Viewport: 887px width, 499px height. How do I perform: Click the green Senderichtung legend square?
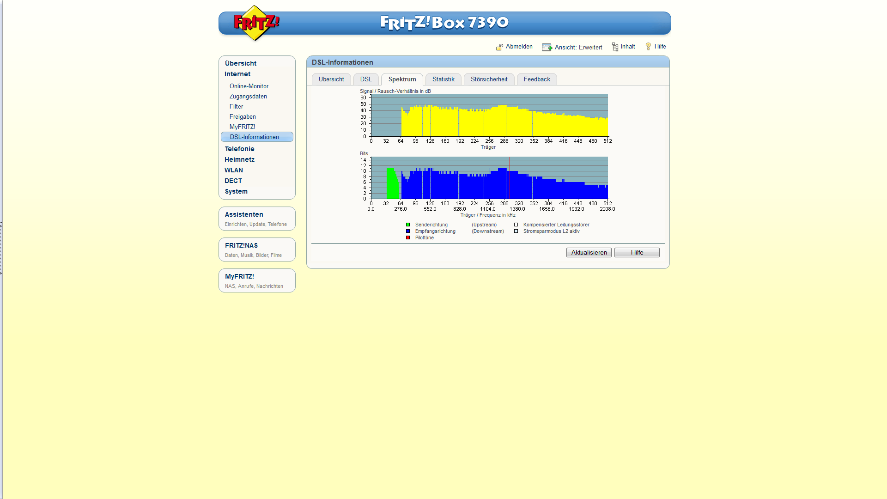[408, 225]
